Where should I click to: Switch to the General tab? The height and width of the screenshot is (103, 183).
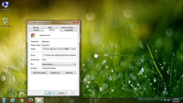(x=36, y=30)
